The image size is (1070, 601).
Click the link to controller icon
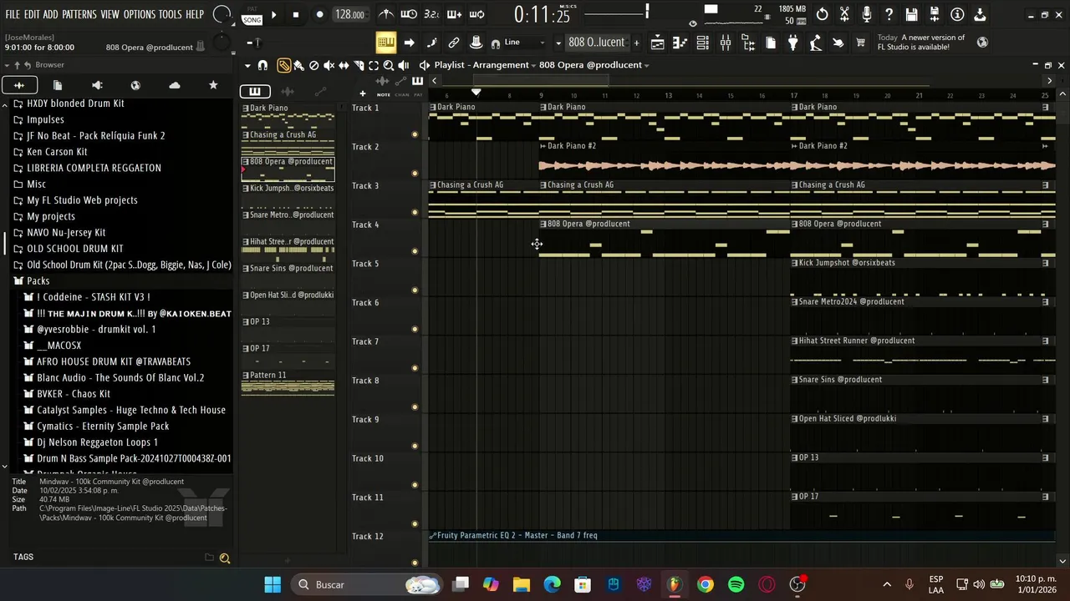[x=454, y=43]
